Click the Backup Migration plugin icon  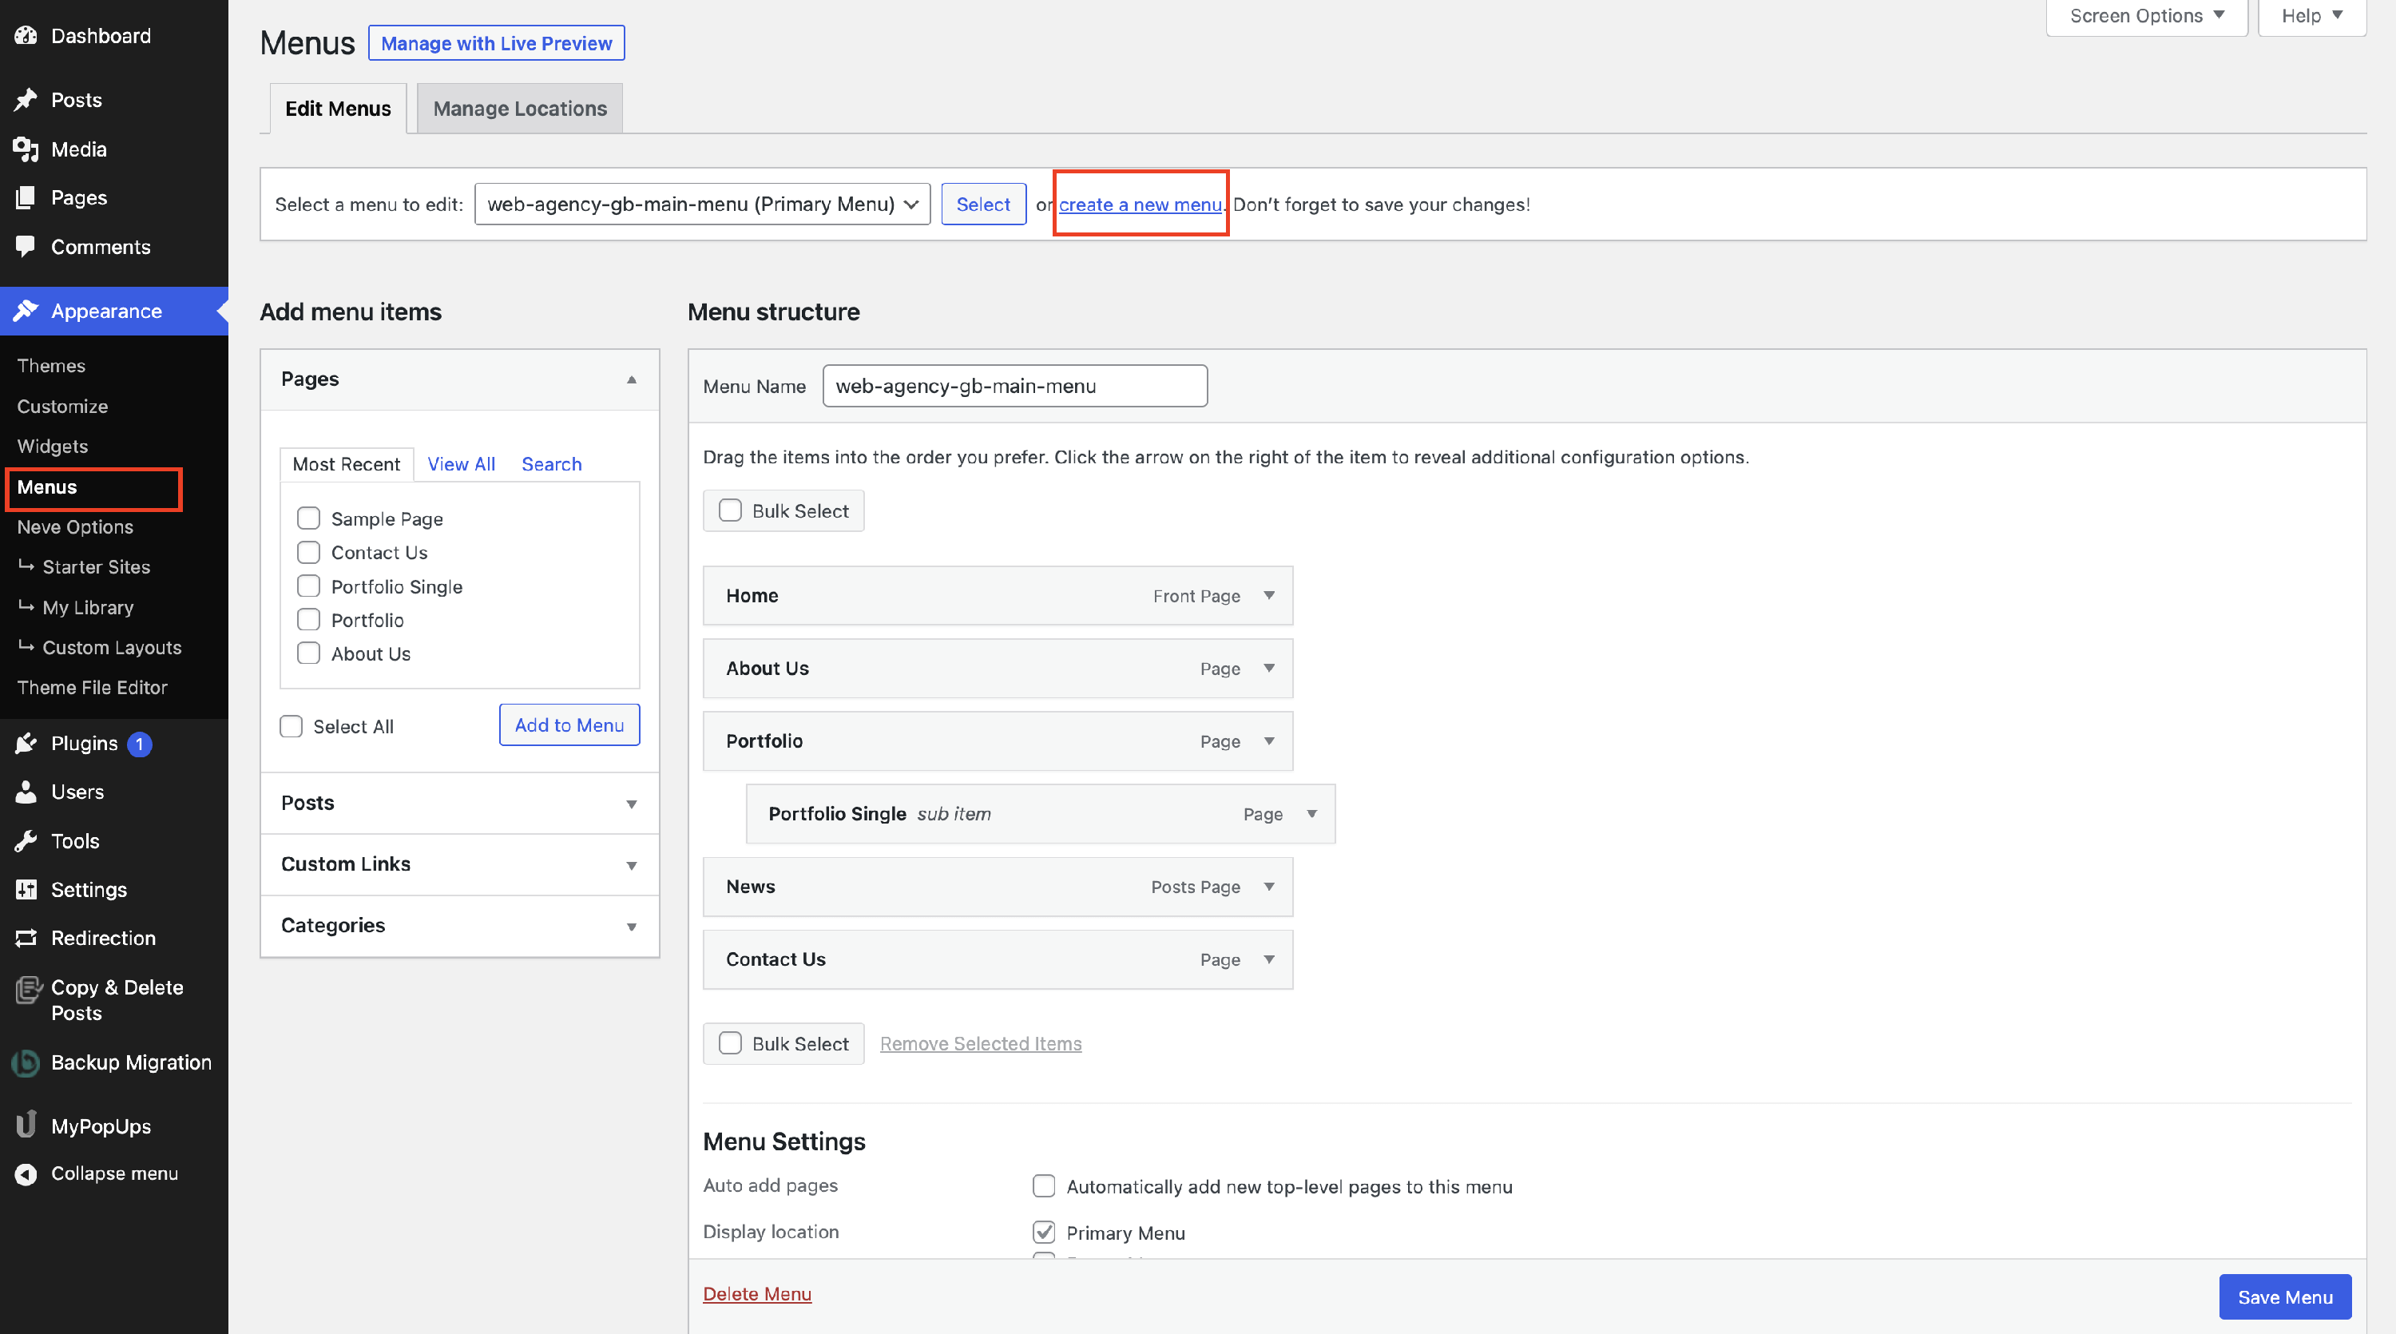[x=26, y=1062]
